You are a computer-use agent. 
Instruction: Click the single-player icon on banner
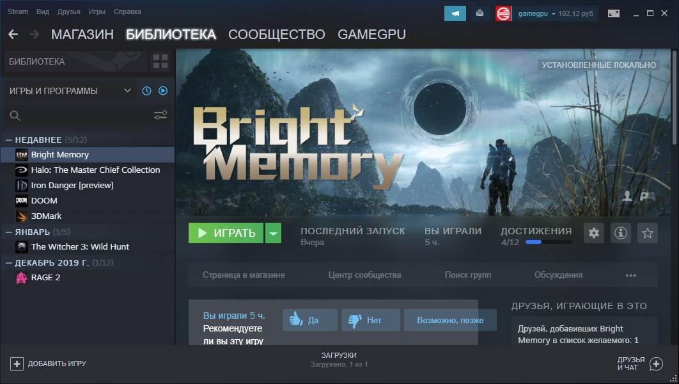pyautogui.click(x=627, y=196)
